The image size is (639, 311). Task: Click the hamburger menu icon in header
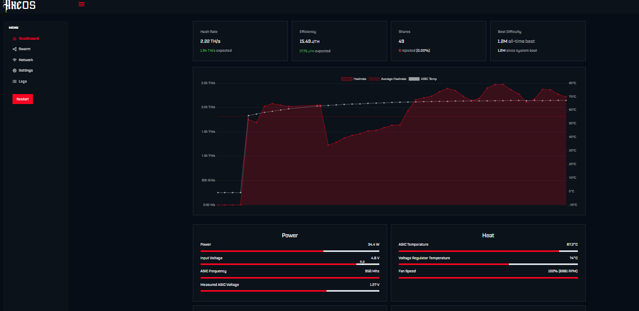click(x=82, y=4)
